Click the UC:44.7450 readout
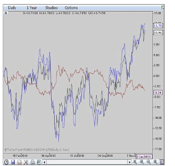 (x=97, y=13)
